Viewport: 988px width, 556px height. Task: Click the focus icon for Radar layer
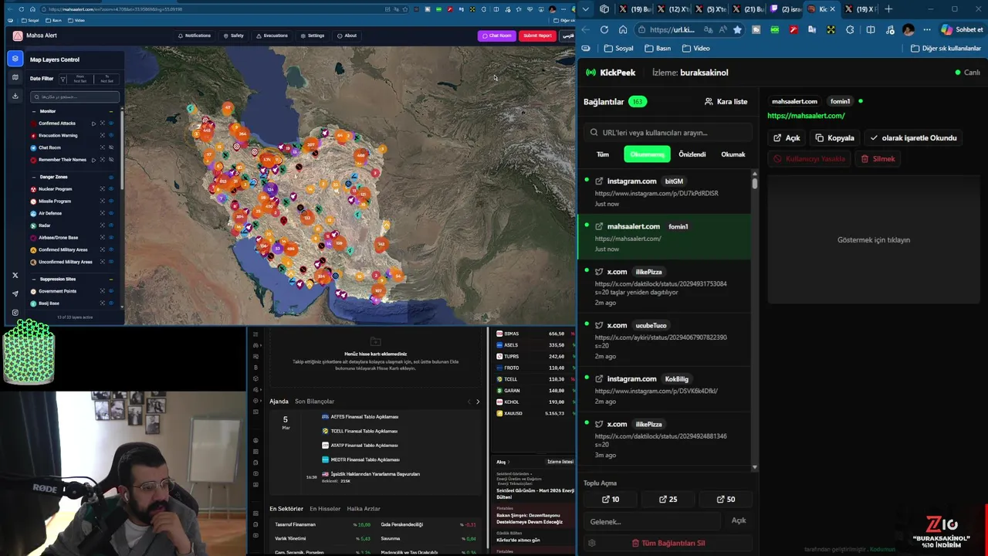click(x=102, y=225)
